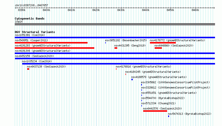The image size is (222, 126).
Task: Open nsv4178772 (gnomADStructuralVariants) label
Action: click(x=177, y=40)
